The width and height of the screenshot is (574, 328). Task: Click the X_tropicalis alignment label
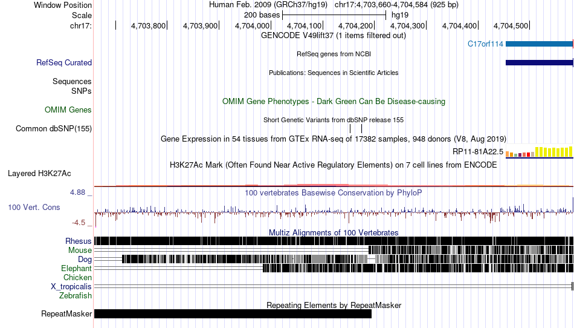(71, 287)
